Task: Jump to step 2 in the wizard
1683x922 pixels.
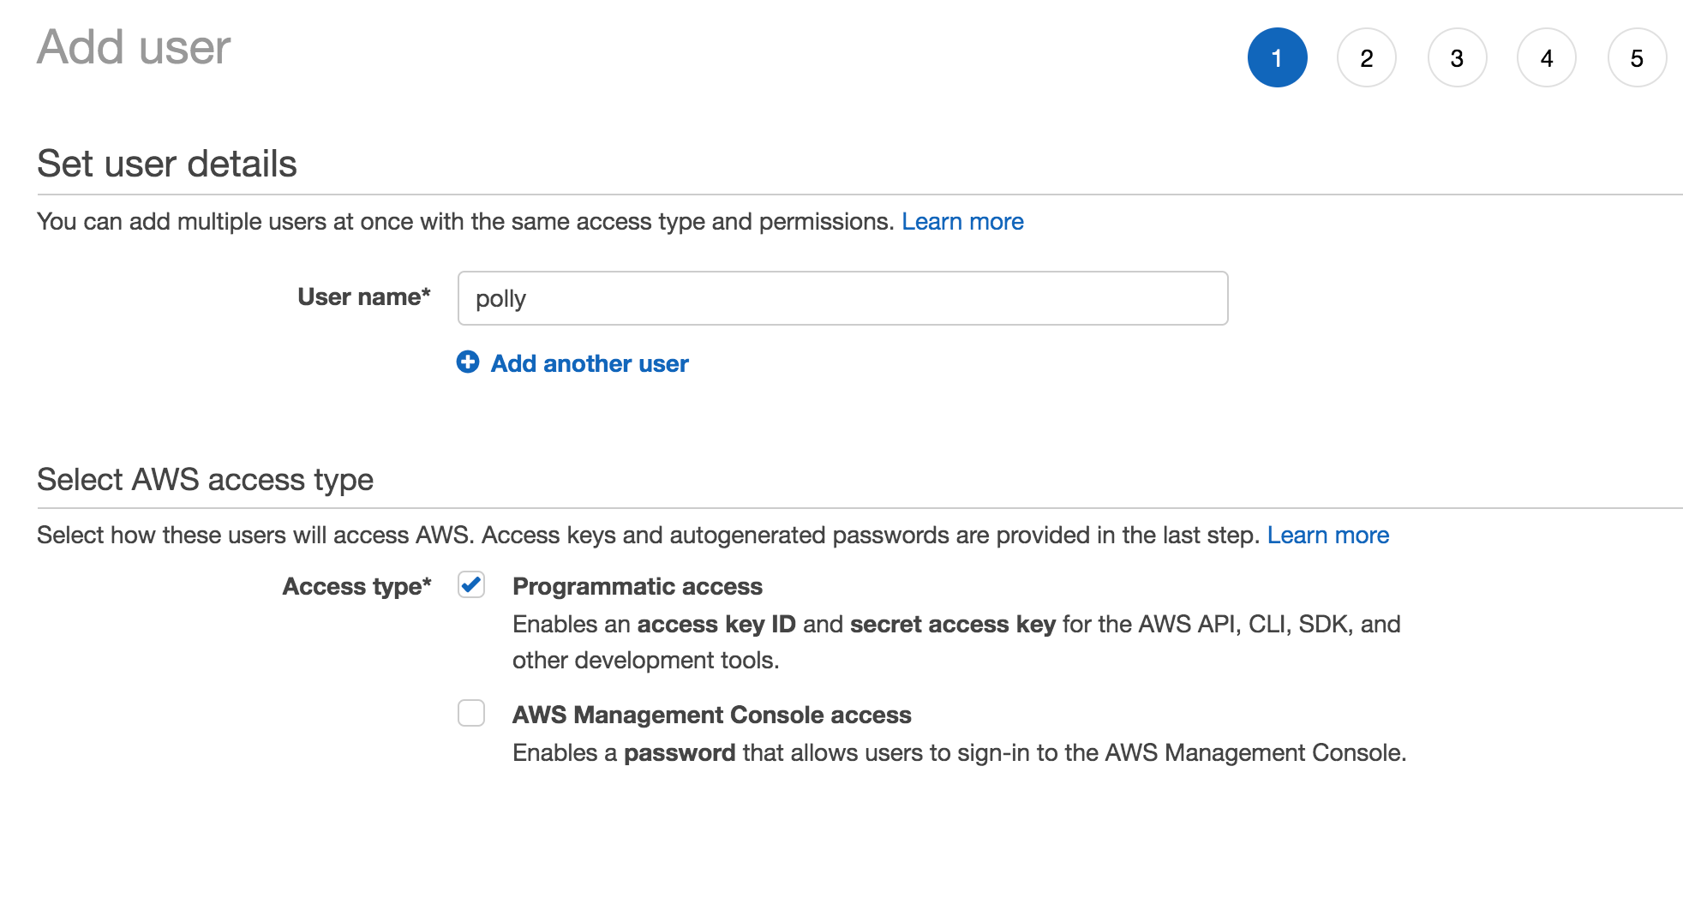Action: click(x=1367, y=58)
